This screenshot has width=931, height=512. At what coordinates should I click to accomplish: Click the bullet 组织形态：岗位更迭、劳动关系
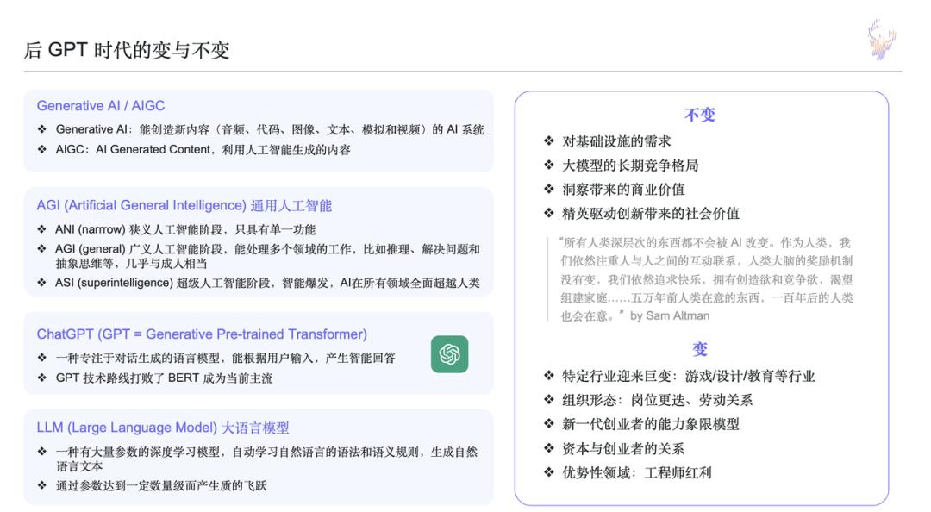657,400
